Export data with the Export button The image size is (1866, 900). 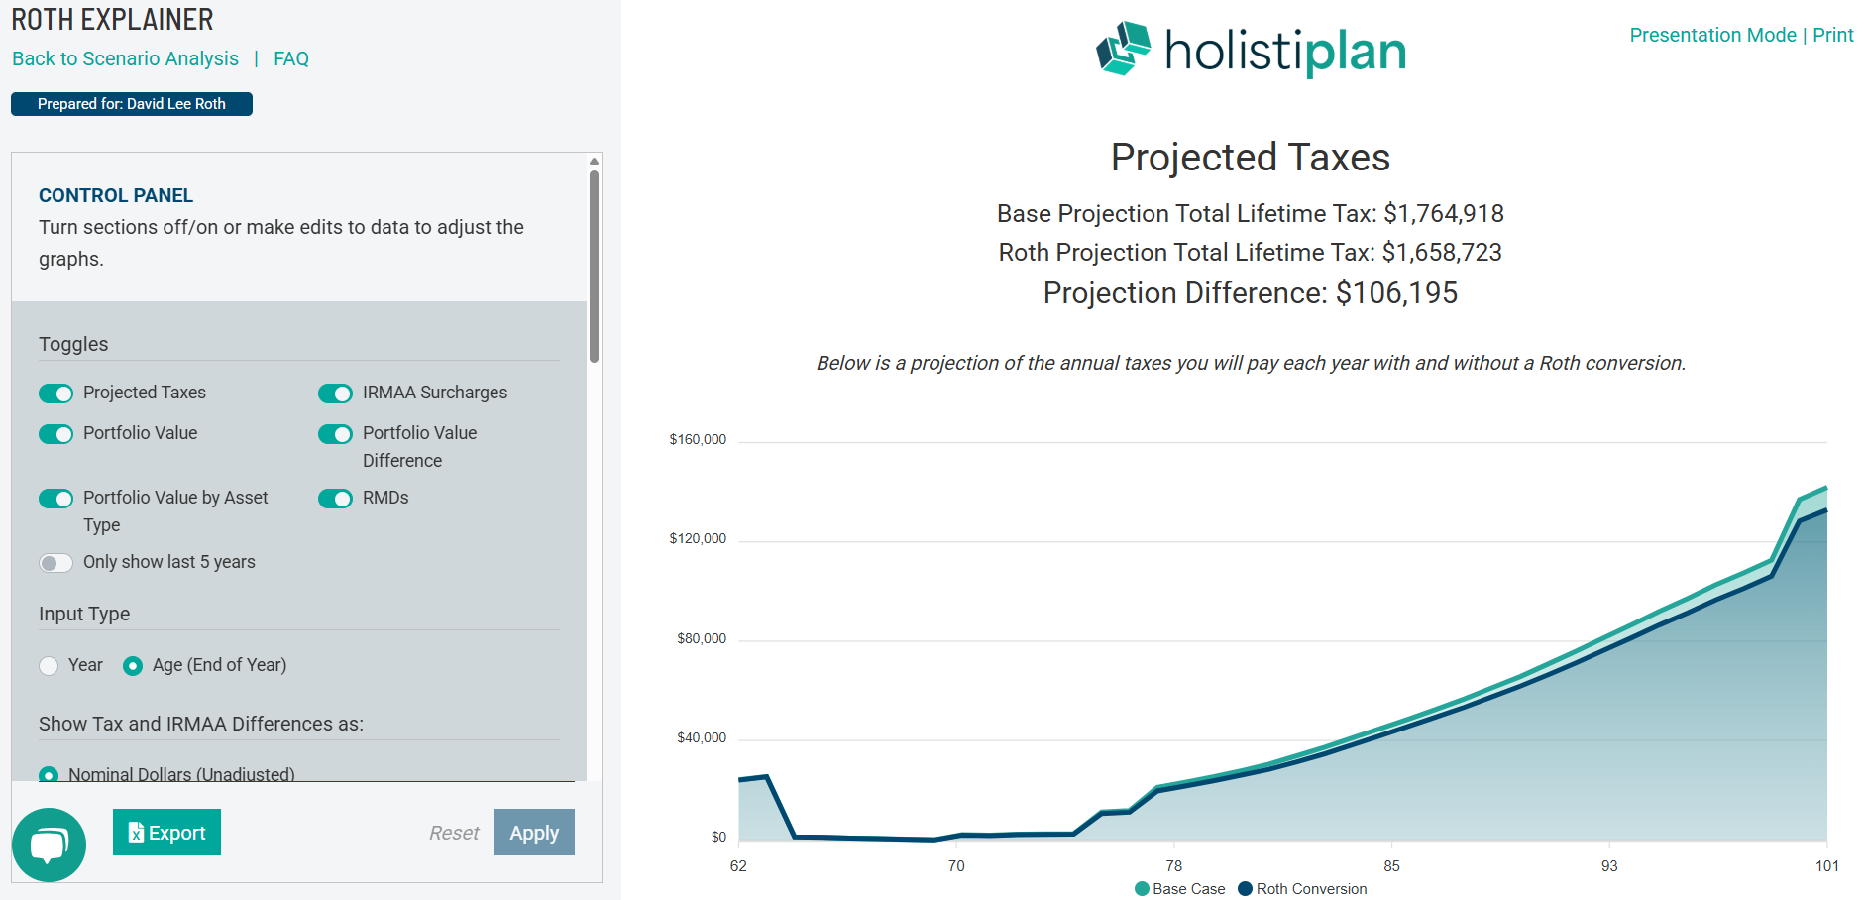(x=166, y=833)
